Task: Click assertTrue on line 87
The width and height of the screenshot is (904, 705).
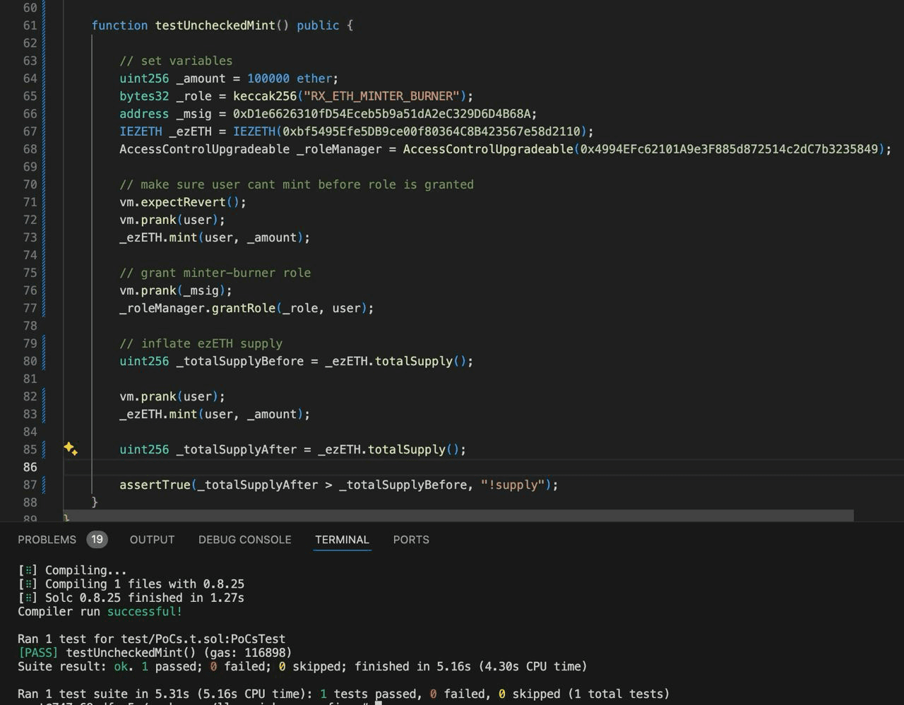Action: 155,485
